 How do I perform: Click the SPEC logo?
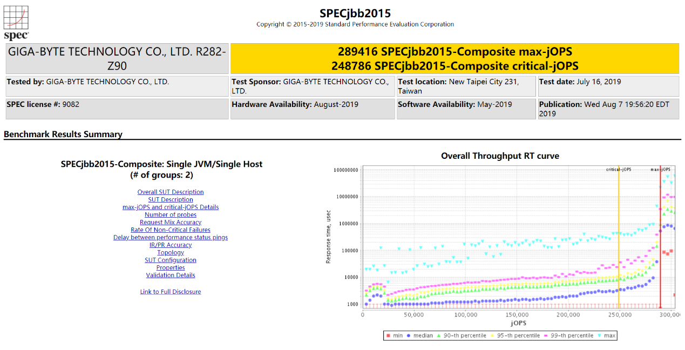click(16, 23)
